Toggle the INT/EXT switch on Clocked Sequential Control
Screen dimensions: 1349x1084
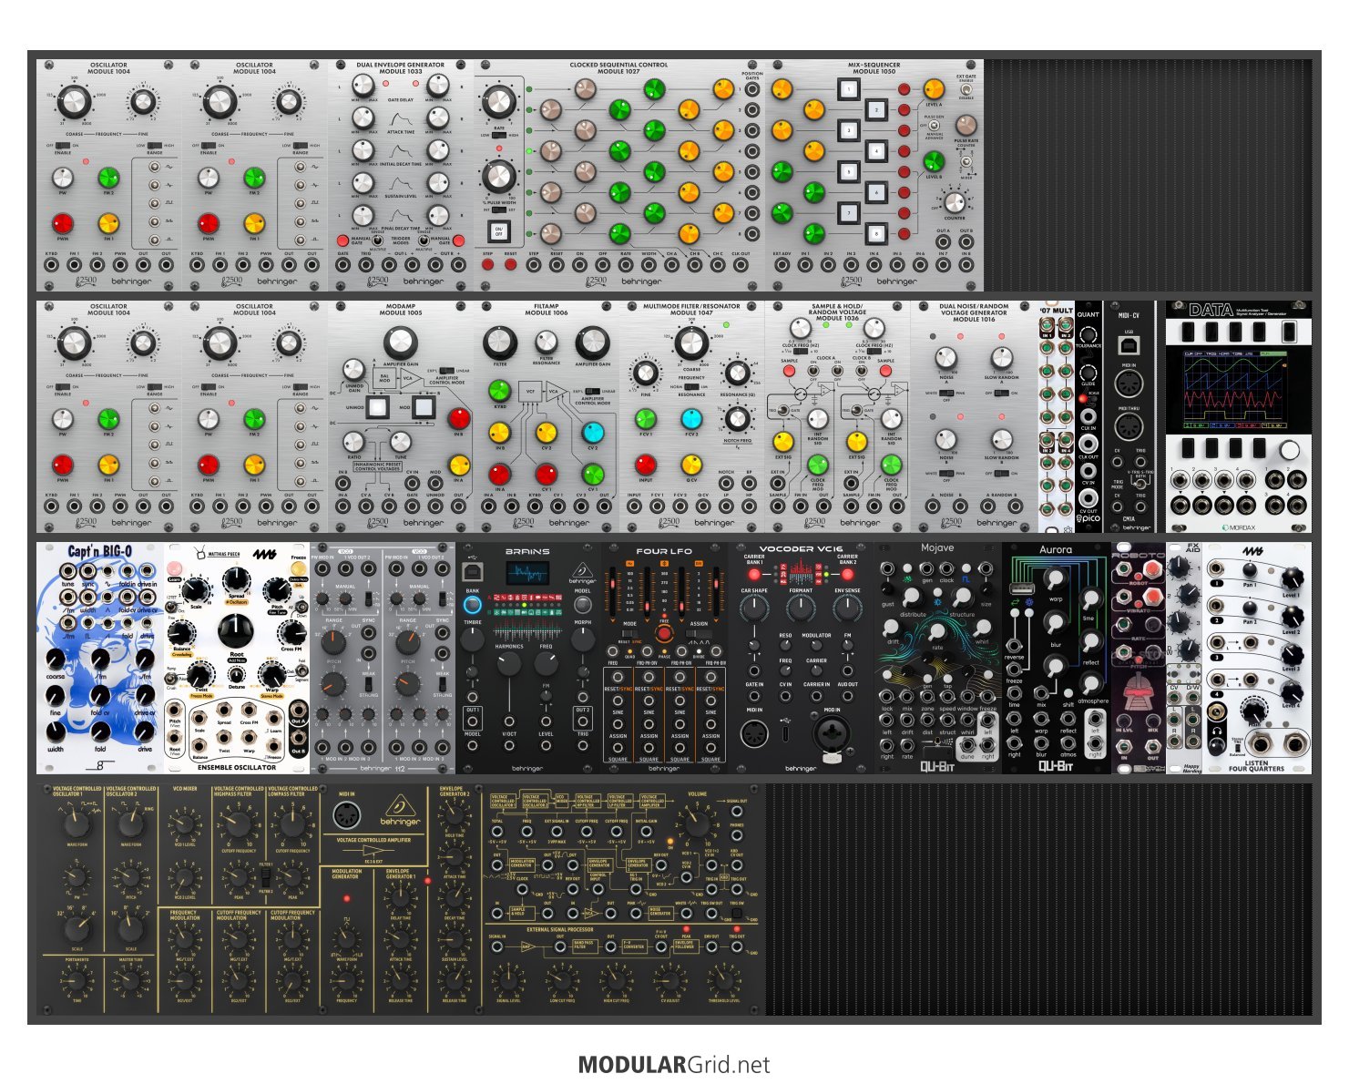coord(498,209)
